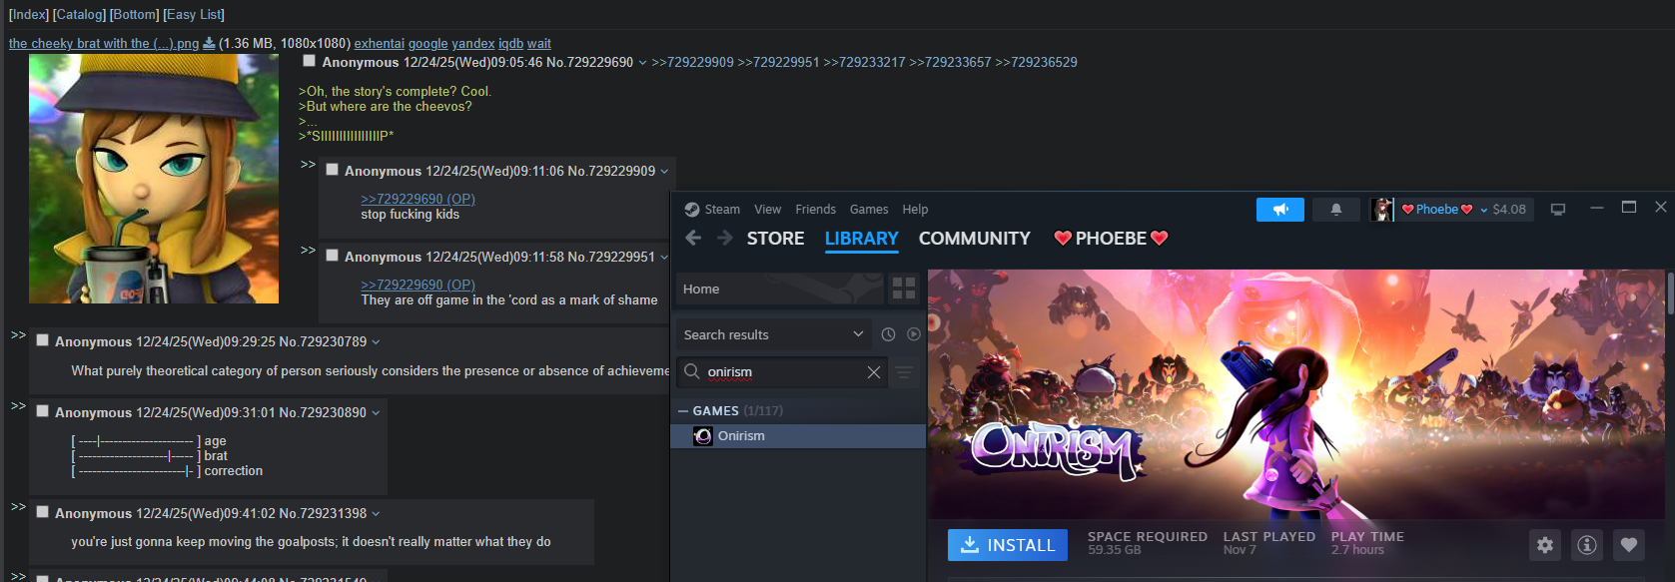
Task: Open the Friends menu
Action: (x=815, y=210)
